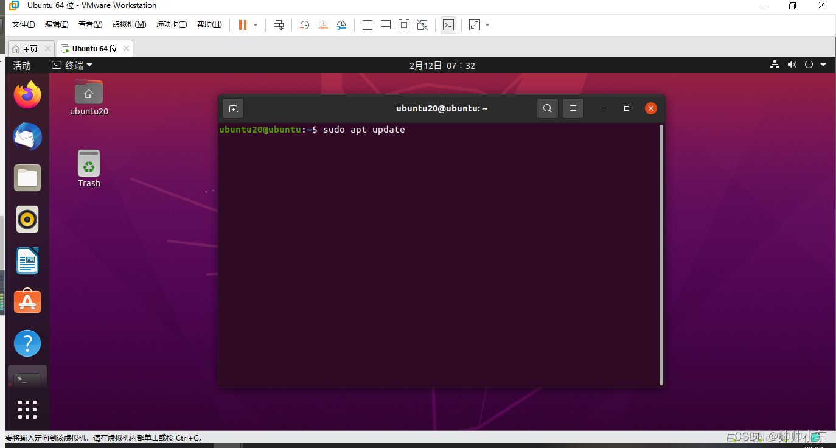Click the terminal title ubuntu20@ubuntu: ~
Screen dimensions: 836x448
pyautogui.click(x=442, y=108)
